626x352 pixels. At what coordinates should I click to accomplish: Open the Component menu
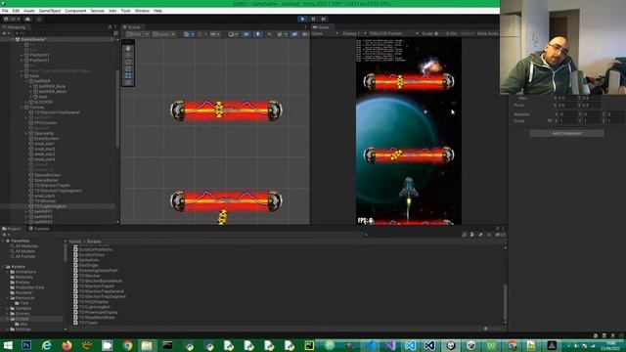(x=75, y=11)
